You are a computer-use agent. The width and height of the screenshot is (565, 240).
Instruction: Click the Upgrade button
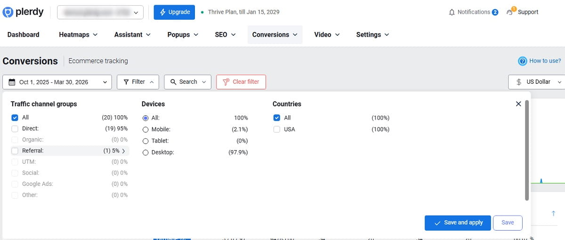[x=175, y=12]
